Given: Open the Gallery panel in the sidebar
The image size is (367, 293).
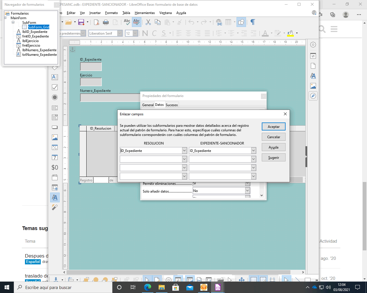Looking at the screenshot, I should coord(313,86).
